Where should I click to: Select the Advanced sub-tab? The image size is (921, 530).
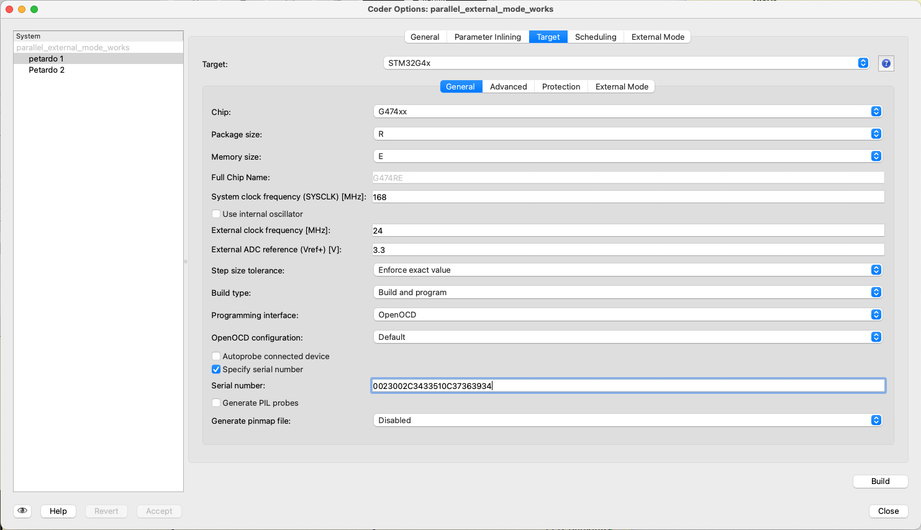508,86
